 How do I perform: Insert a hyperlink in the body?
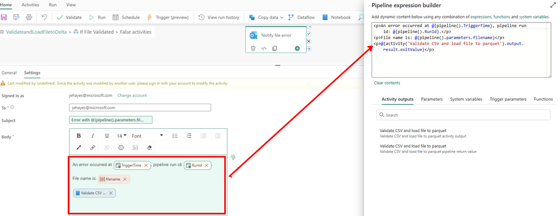click(x=92, y=147)
